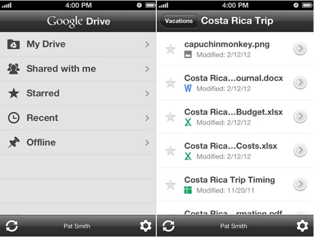The width and height of the screenshot is (314, 237).
Task: Open details arrow for capuchinmonkey.png
Action: tap(300, 49)
